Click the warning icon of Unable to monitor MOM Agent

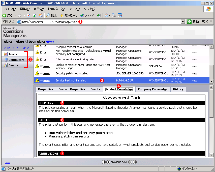tap(37, 66)
